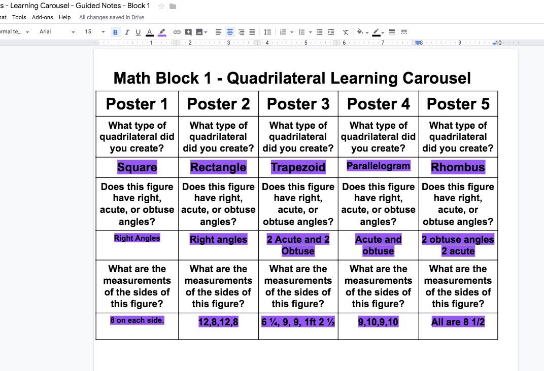Click the 'All are 8 1/2' text

[458, 322]
